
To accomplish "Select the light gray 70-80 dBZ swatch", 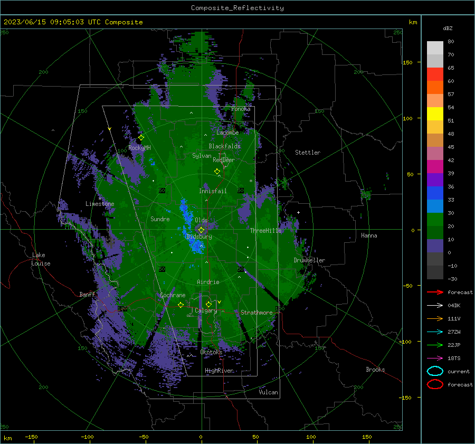I will pos(435,48).
